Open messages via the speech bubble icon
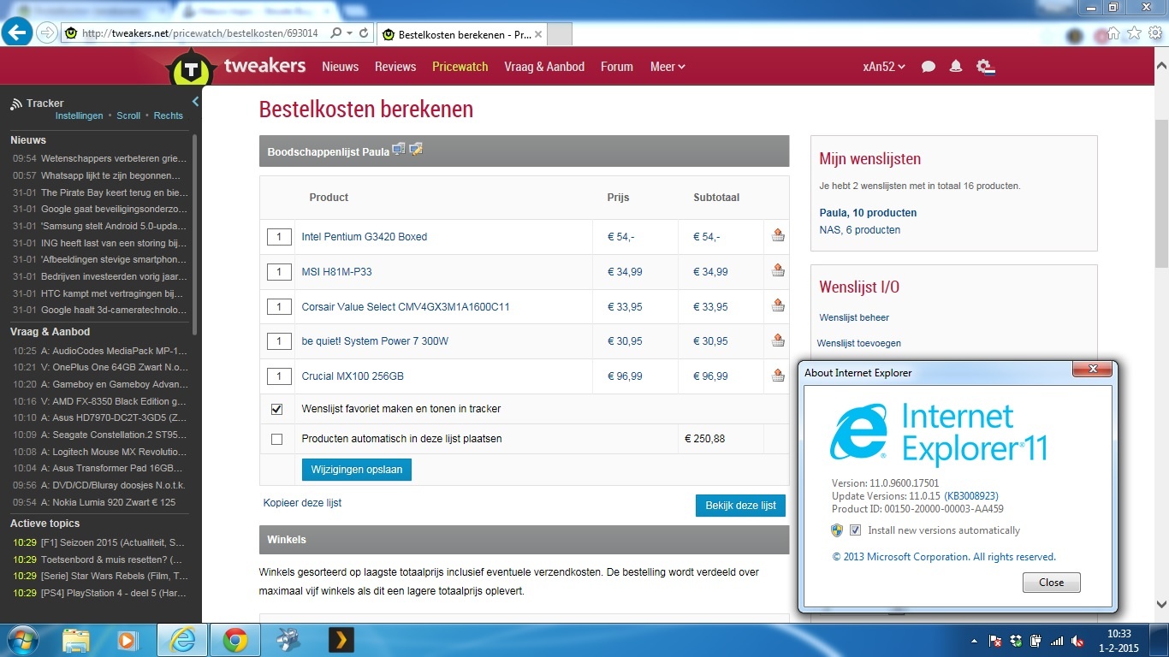This screenshot has width=1169, height=657. [x=929, y=67]
